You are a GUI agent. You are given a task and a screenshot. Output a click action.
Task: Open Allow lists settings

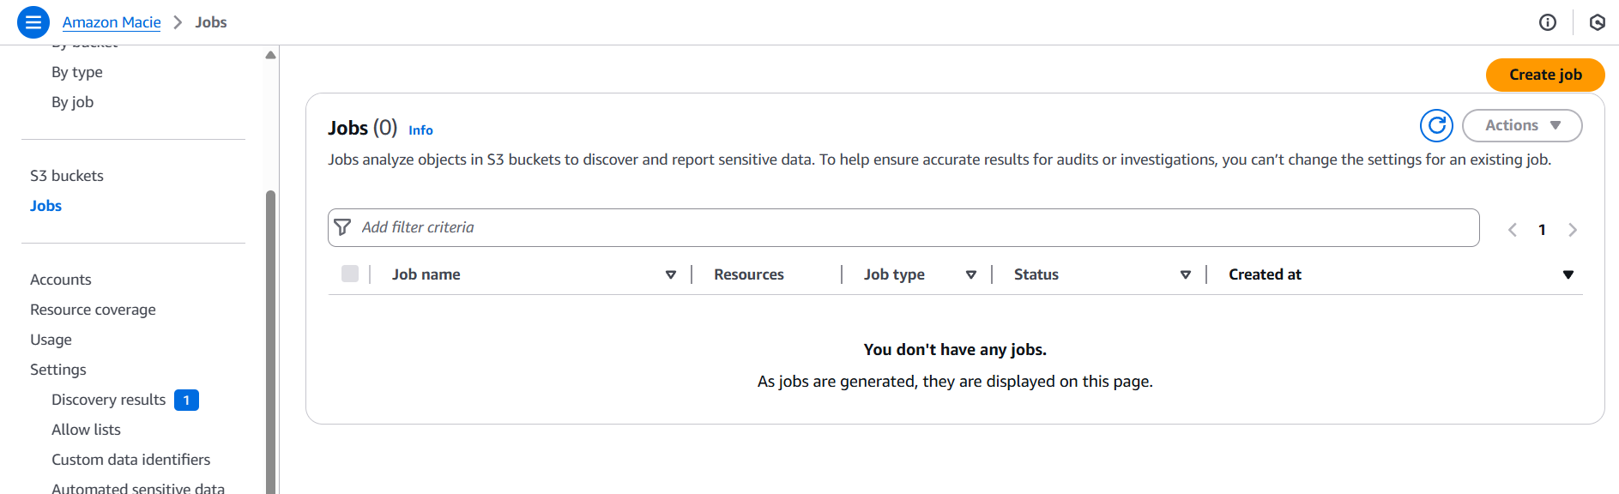[87, 430]
